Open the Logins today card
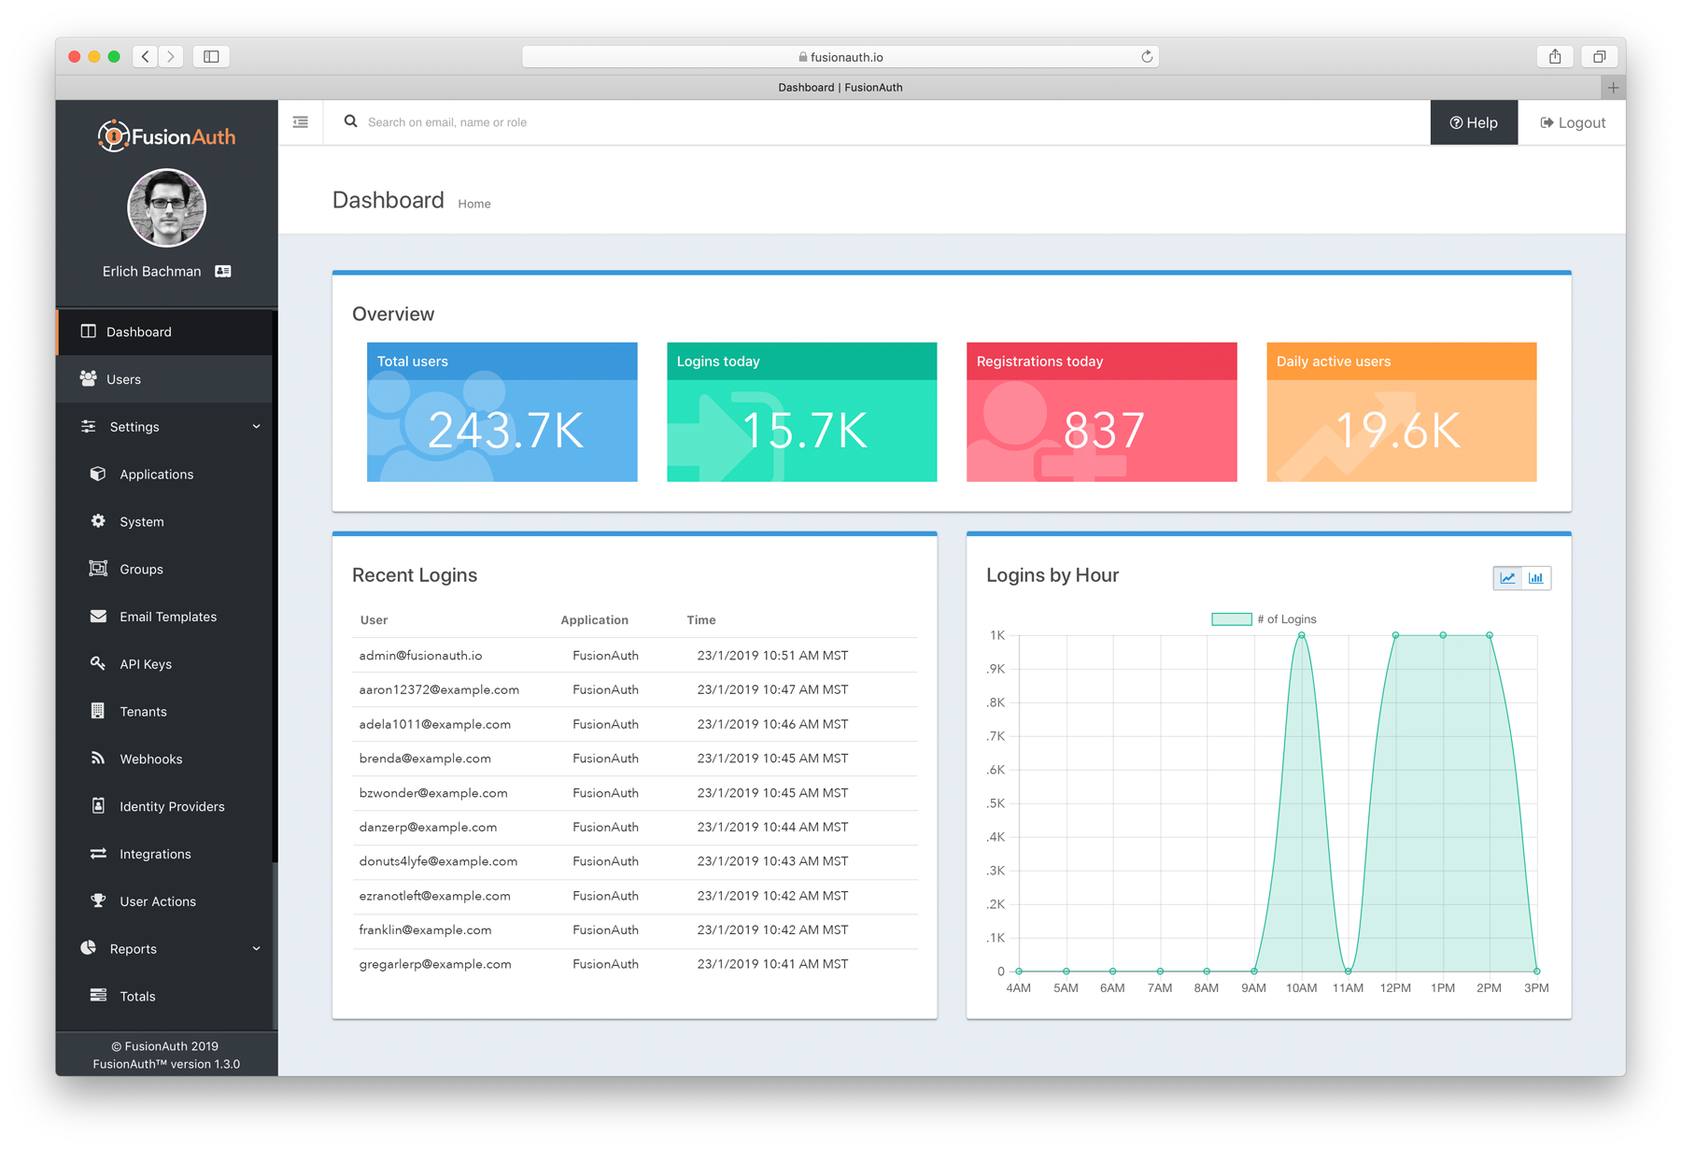The width and height of the screenshot is (1681, 1149). coord(802,412)
